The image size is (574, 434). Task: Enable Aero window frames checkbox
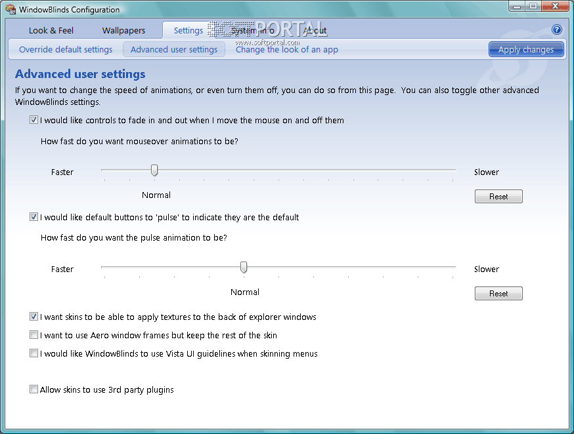tap(33, 334)
